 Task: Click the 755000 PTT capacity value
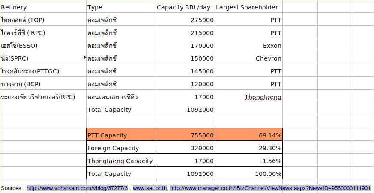[x=185, y=135]
